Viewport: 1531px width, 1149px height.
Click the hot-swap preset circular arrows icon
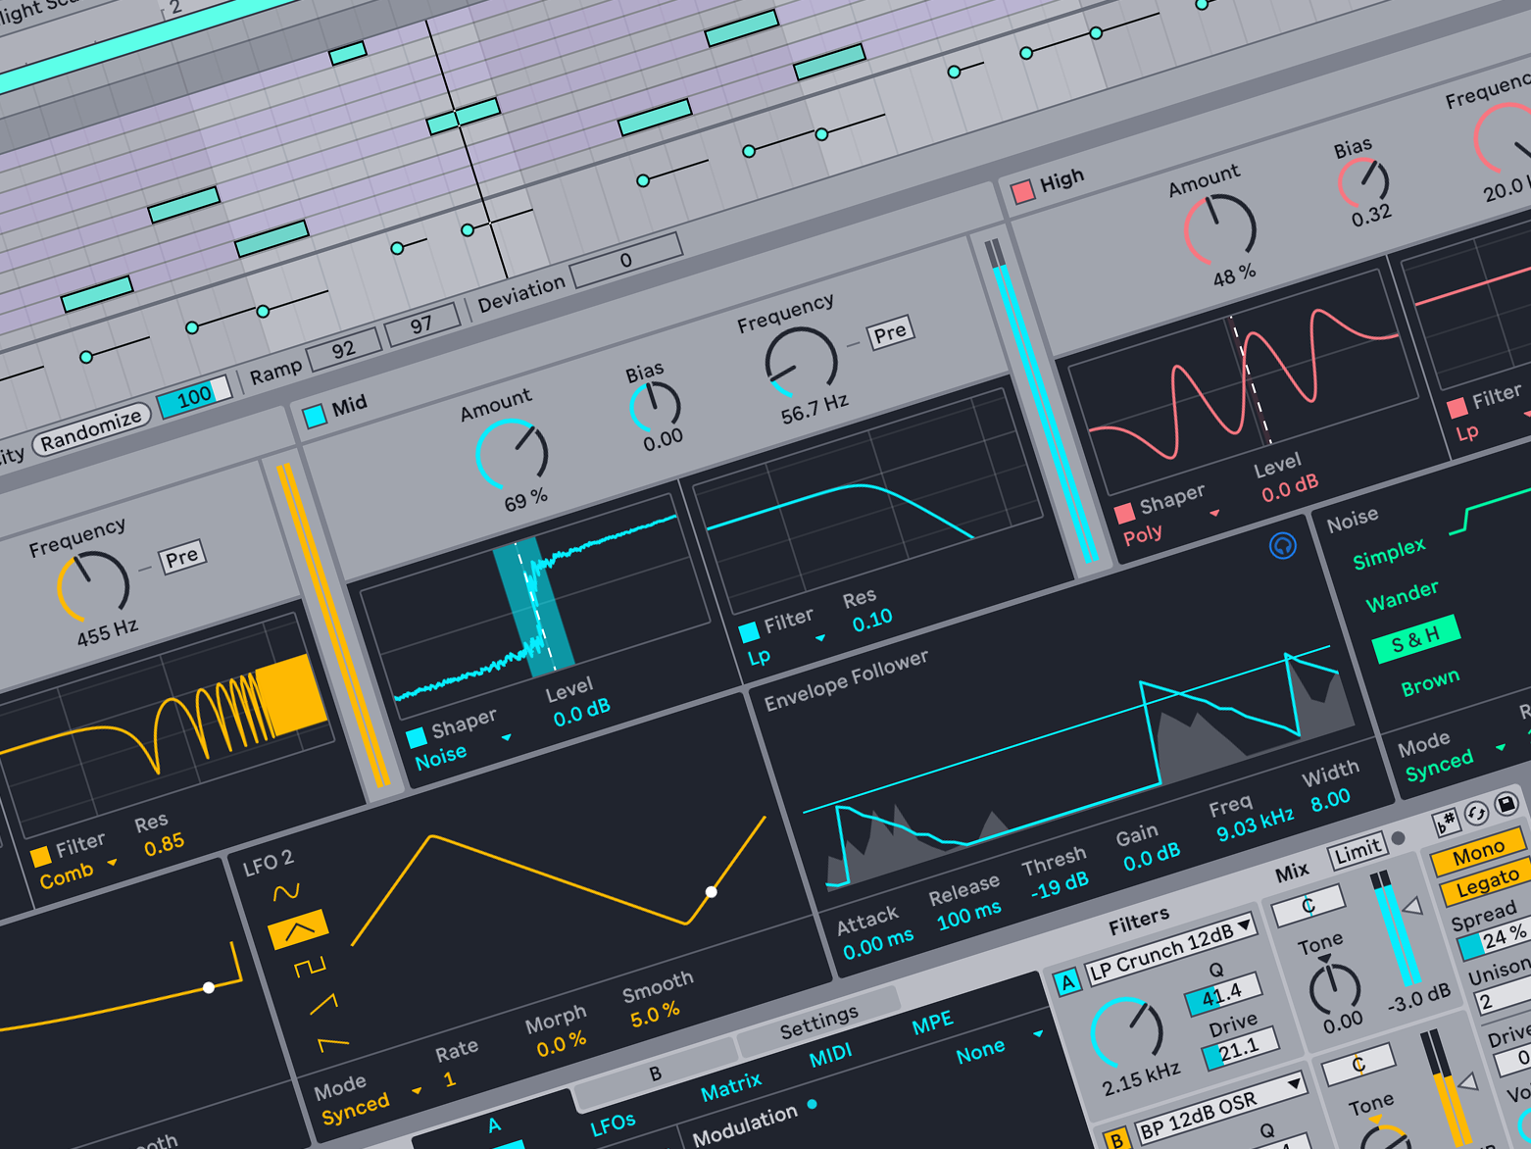(1475, 814)
